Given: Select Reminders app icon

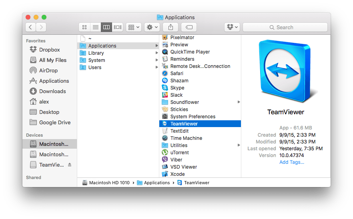Looking at the screenshot, I should 165,59.
